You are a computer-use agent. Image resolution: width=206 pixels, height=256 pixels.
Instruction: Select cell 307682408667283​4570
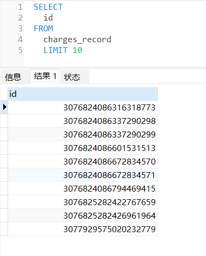click(83, 161)
